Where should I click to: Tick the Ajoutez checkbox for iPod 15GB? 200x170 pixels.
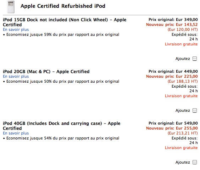[195, 59]
